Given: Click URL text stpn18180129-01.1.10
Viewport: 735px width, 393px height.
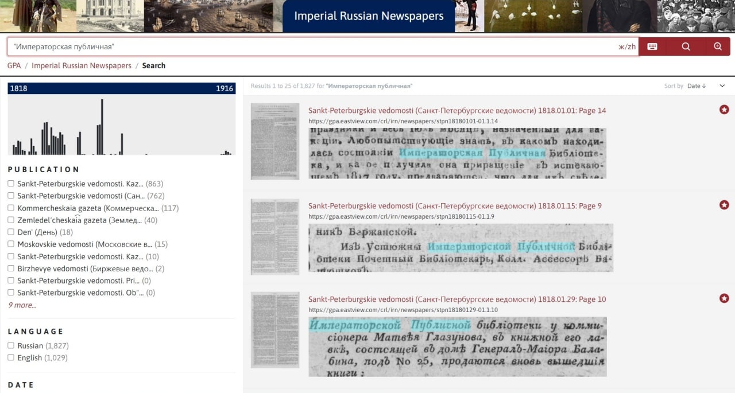Looking at the screenshot, I should [x=403, y=310].
